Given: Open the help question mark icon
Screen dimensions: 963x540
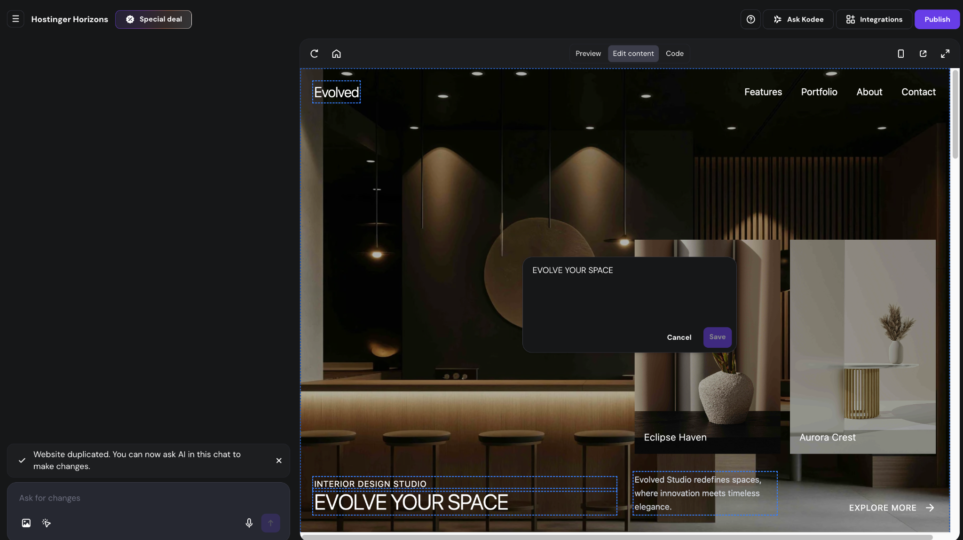Looking at the screenshot, I should coord(750,19).
